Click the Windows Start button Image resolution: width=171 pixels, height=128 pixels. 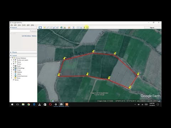point(12,105)
